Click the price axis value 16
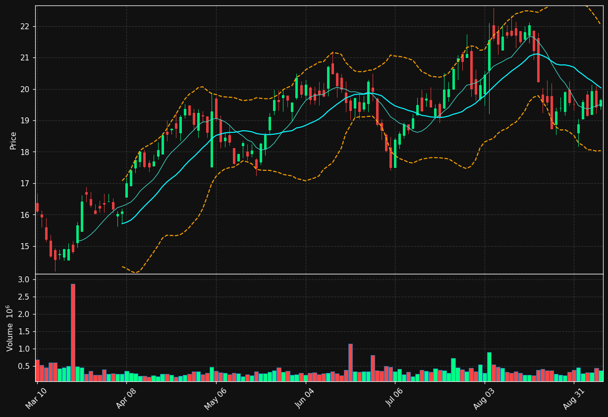The height and width of the screenshot is (417, 608). (x=25, y=215)
